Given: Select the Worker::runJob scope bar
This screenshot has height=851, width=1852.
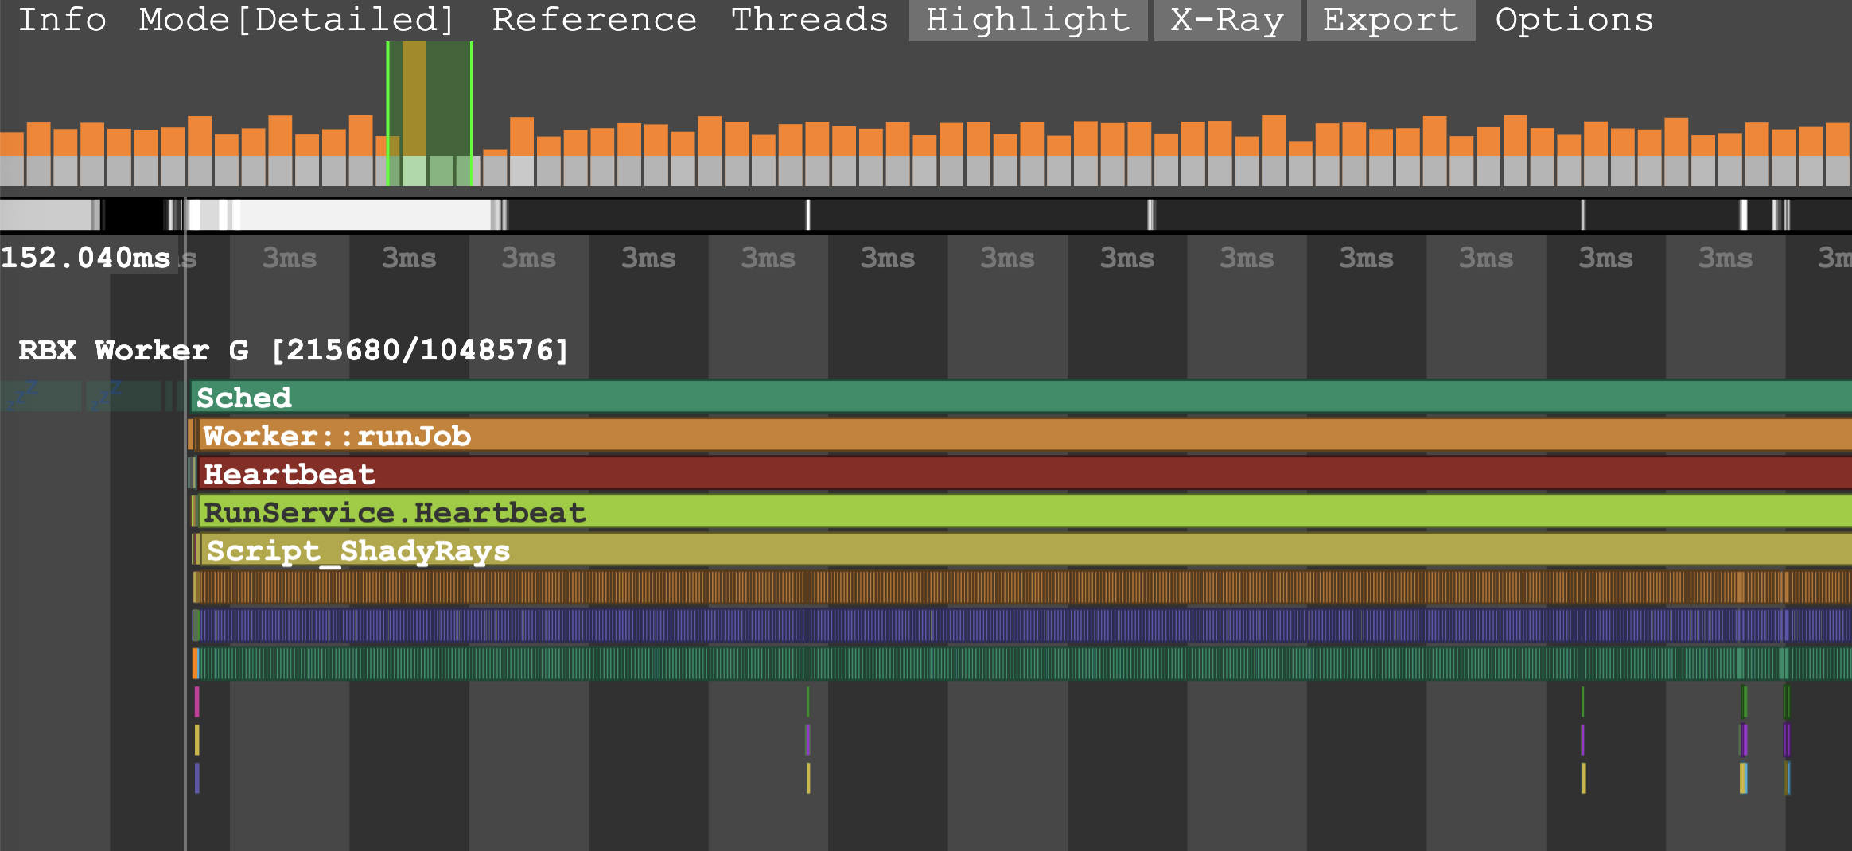Looking at the screenshot, I should click(x=955, y=436).
